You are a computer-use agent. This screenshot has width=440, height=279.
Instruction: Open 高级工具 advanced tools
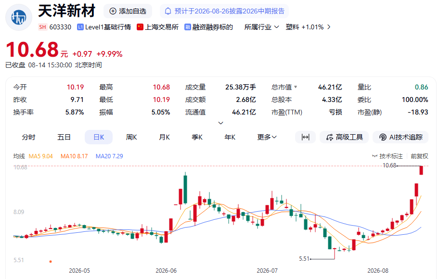(x=344, y=137)
